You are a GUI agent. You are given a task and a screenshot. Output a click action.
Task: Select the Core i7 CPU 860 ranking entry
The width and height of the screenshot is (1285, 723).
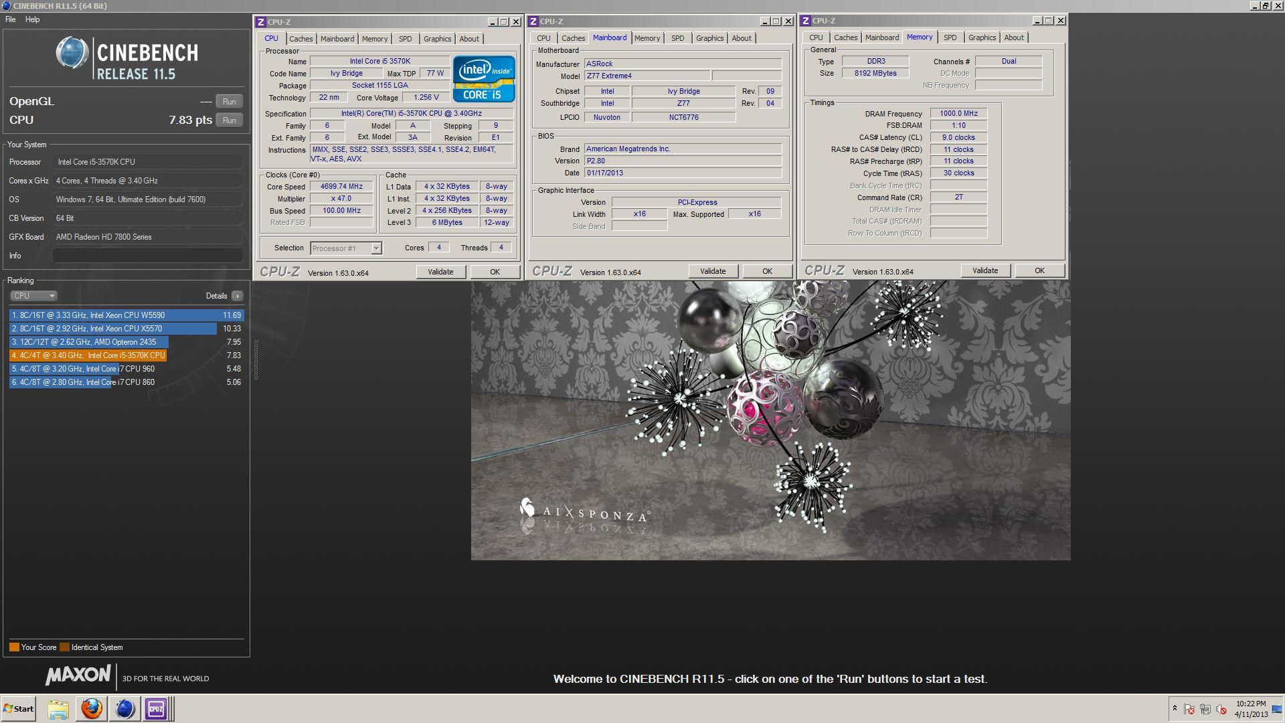click(126, 382)
